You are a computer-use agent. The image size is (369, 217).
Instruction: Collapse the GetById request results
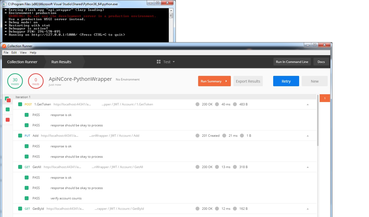pyautogui.click(x=308, y=209)
